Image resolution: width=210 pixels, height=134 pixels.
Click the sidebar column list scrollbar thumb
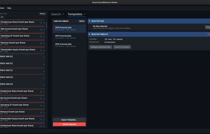46,25
